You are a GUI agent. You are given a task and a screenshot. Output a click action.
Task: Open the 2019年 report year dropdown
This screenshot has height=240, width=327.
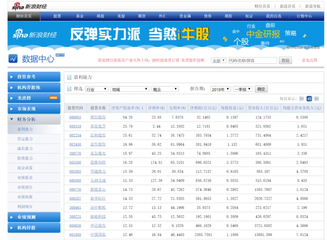pyautogui.click(x=221, y=89)
